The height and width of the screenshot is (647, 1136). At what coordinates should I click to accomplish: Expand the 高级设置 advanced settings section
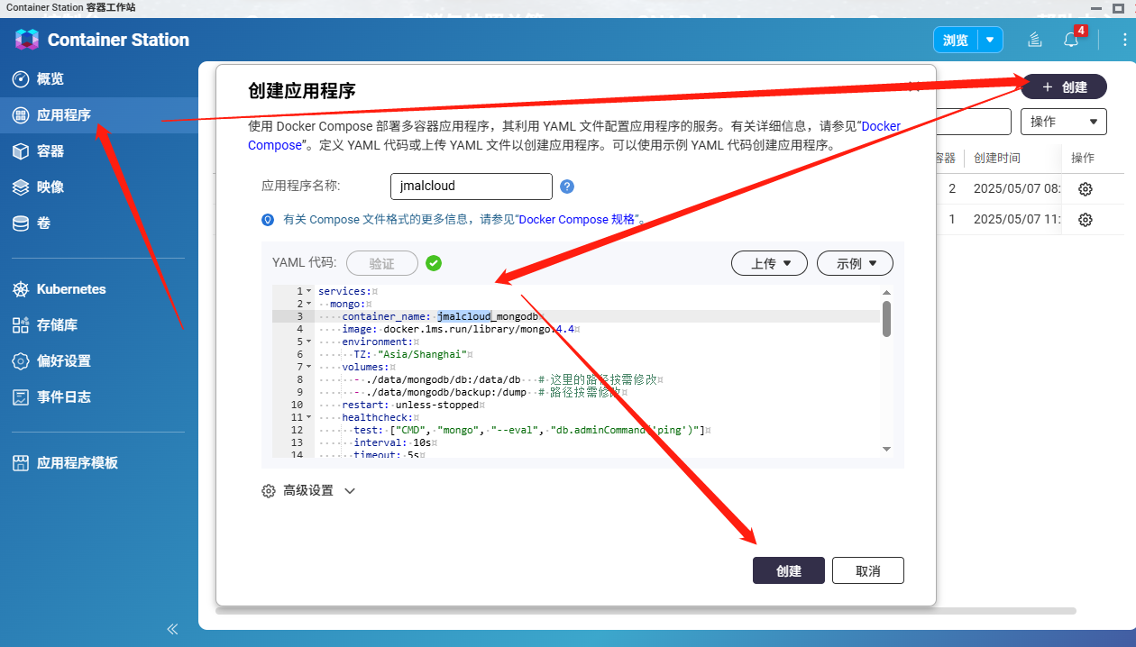(309, 490)
